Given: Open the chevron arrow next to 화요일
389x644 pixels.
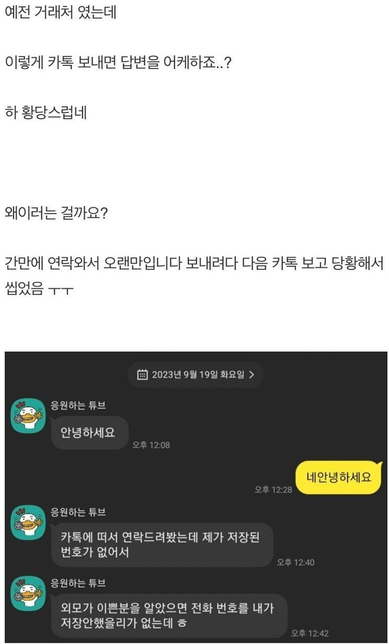Looking at the screenshot, I should coord(251,375).
